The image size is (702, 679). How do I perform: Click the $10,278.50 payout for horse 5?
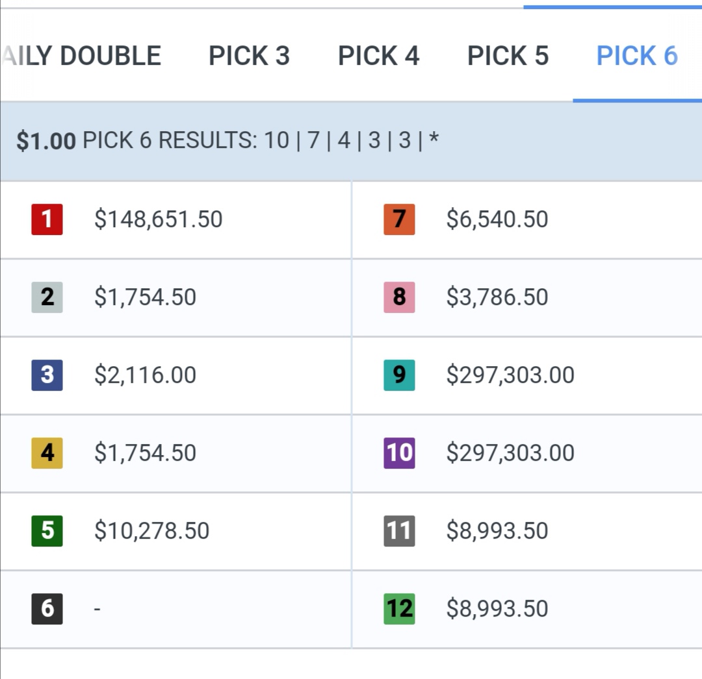click(x=151, y=530)
